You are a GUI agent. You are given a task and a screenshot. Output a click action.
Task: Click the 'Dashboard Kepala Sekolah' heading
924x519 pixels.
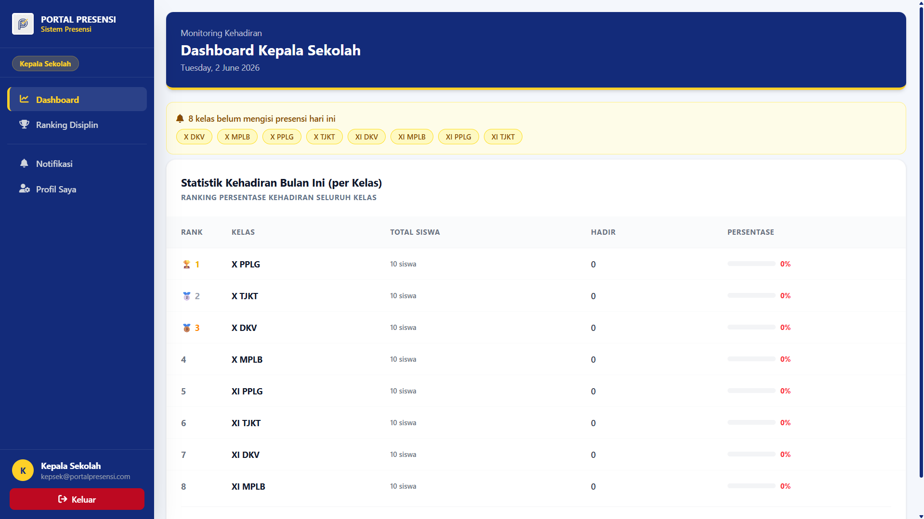271,50
